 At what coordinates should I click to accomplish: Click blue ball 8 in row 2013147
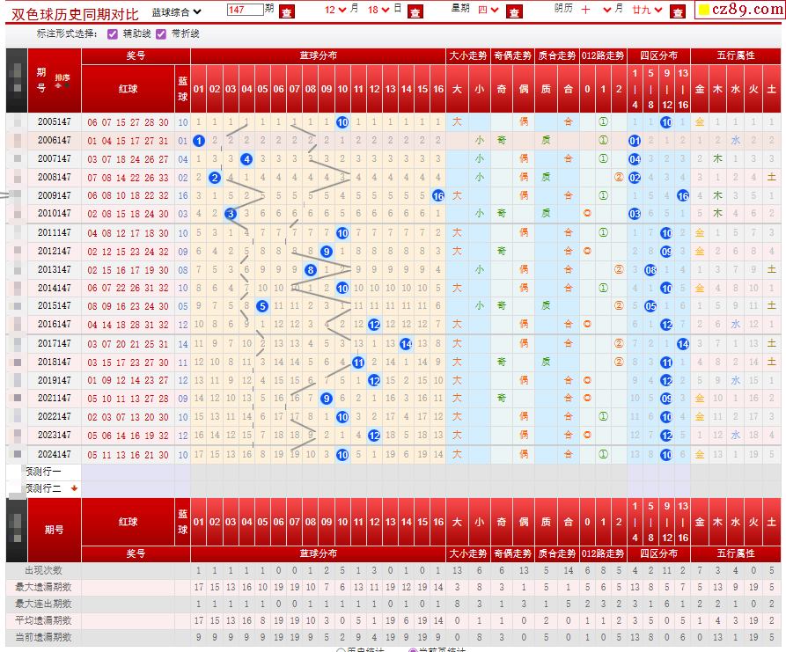click(311, 270)
